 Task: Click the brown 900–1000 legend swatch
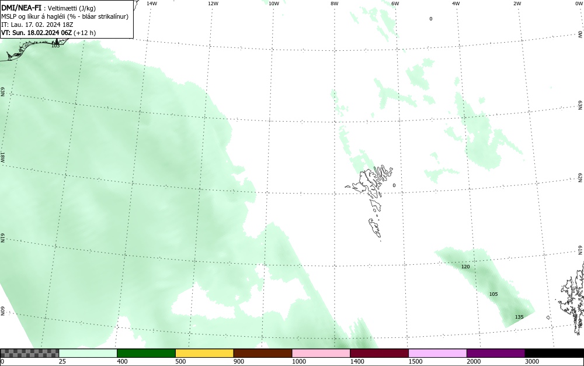pos(263,353)
